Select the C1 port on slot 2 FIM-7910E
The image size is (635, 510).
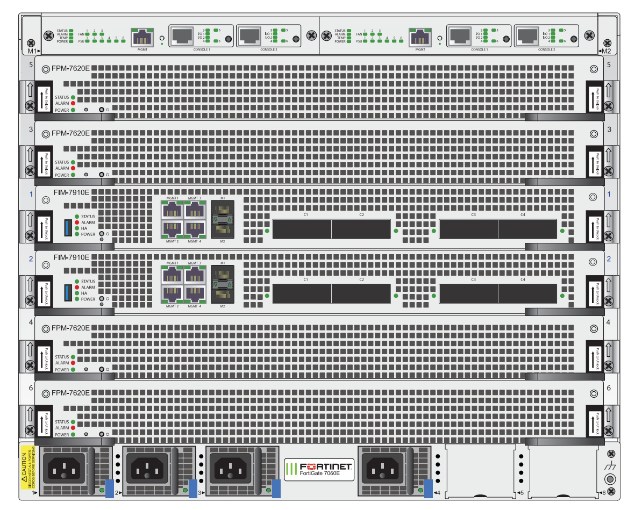[302, 294]
